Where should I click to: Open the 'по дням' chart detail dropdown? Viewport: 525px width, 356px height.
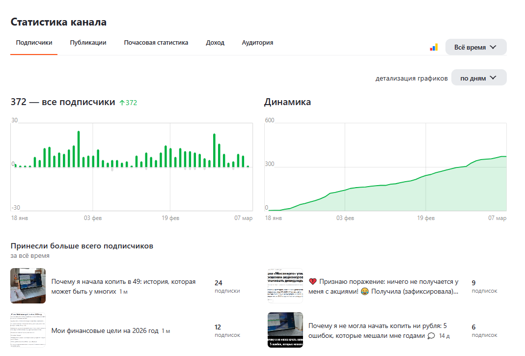(x=478, y=77)
